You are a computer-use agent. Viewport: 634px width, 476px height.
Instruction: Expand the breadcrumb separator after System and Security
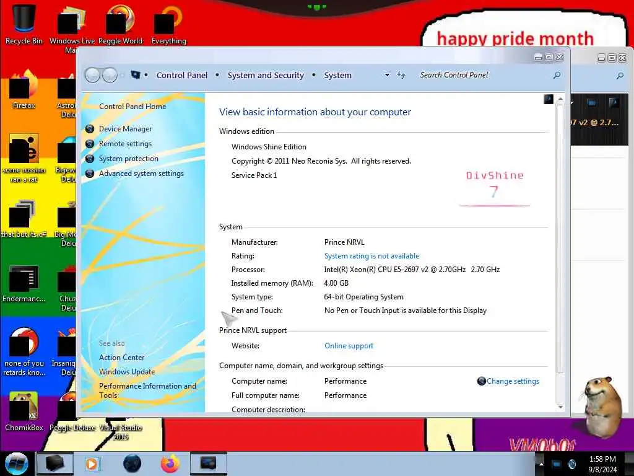tap(314, 75)
